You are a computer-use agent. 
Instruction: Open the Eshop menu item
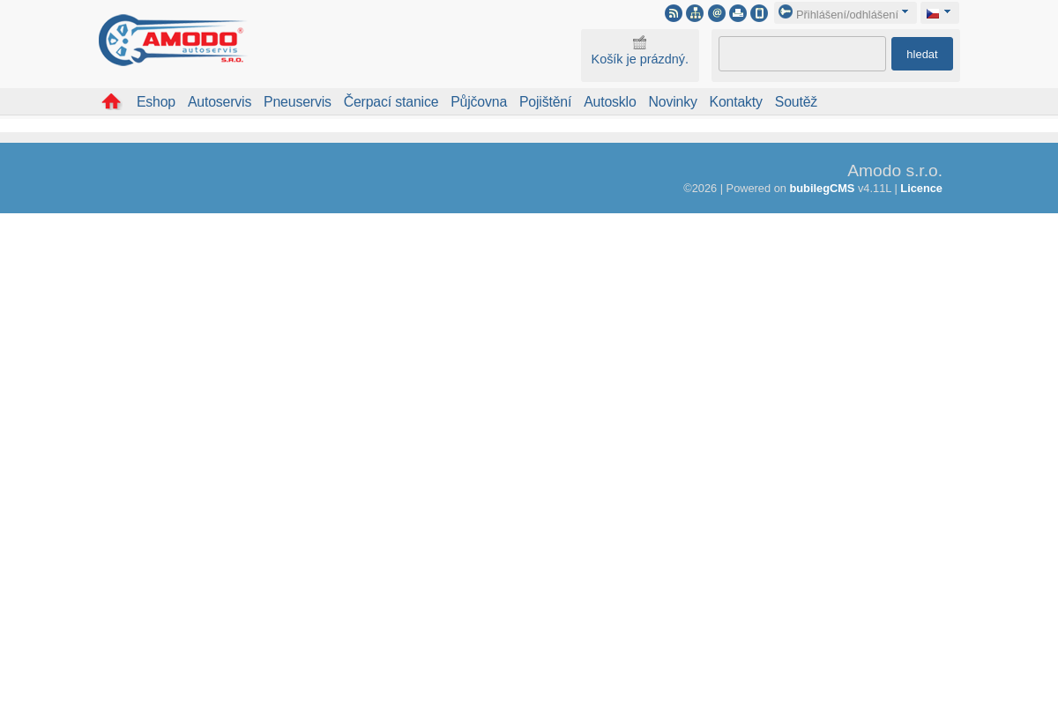156,101
